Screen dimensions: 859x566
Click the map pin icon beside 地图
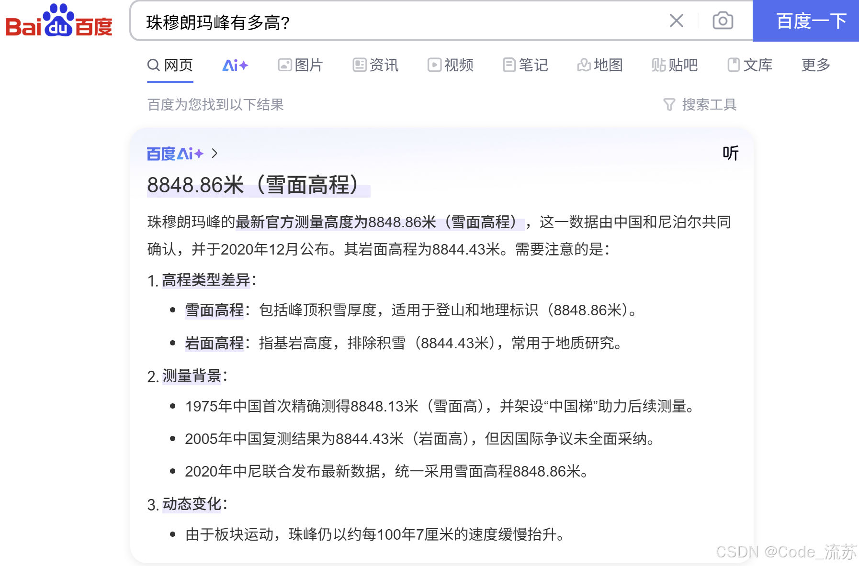click(584, 65)
